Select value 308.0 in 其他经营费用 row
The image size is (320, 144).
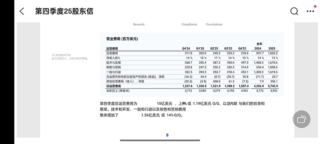[x=217, y=81]
